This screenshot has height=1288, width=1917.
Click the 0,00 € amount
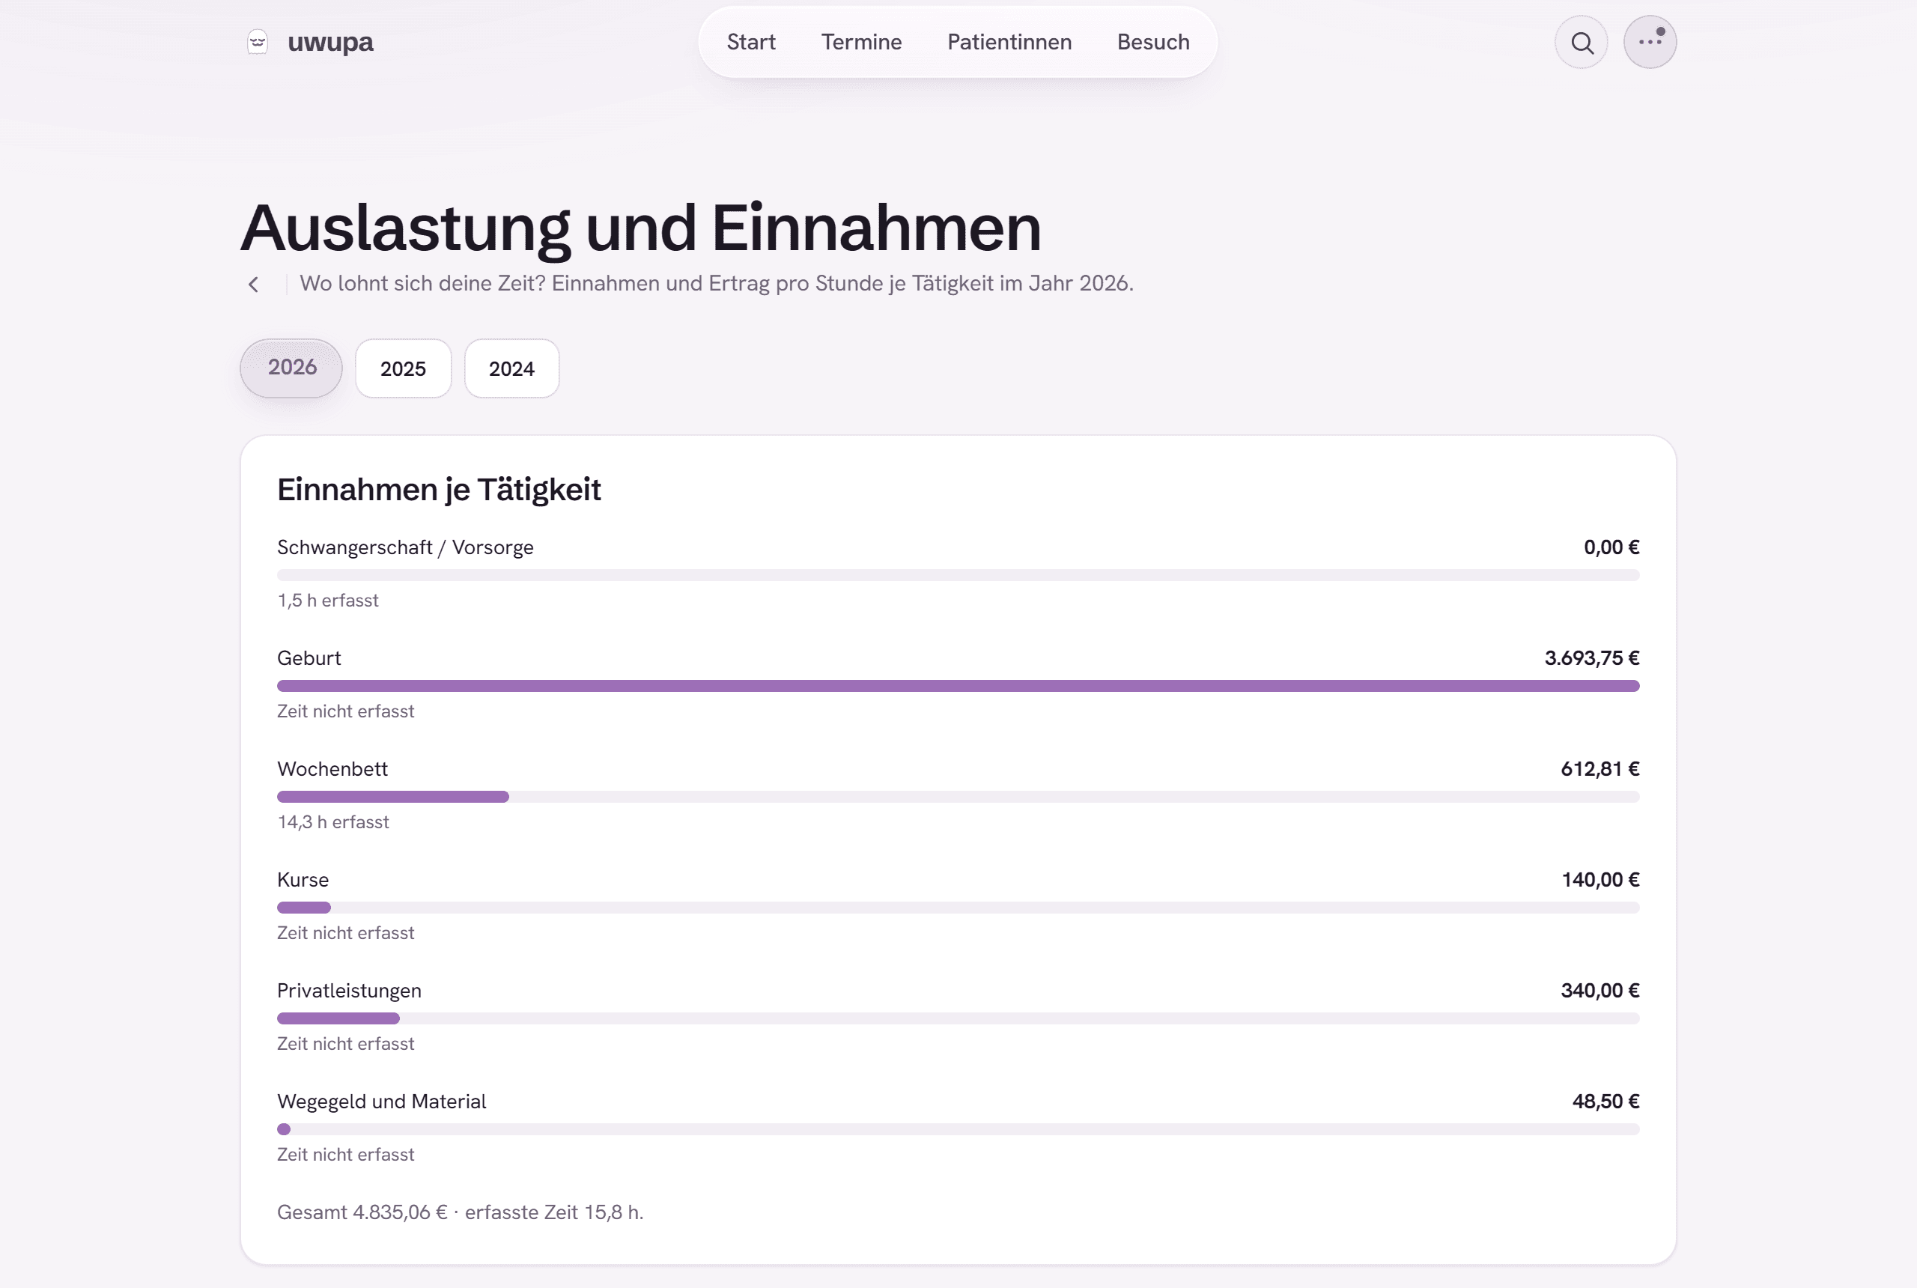(1611, 547)
